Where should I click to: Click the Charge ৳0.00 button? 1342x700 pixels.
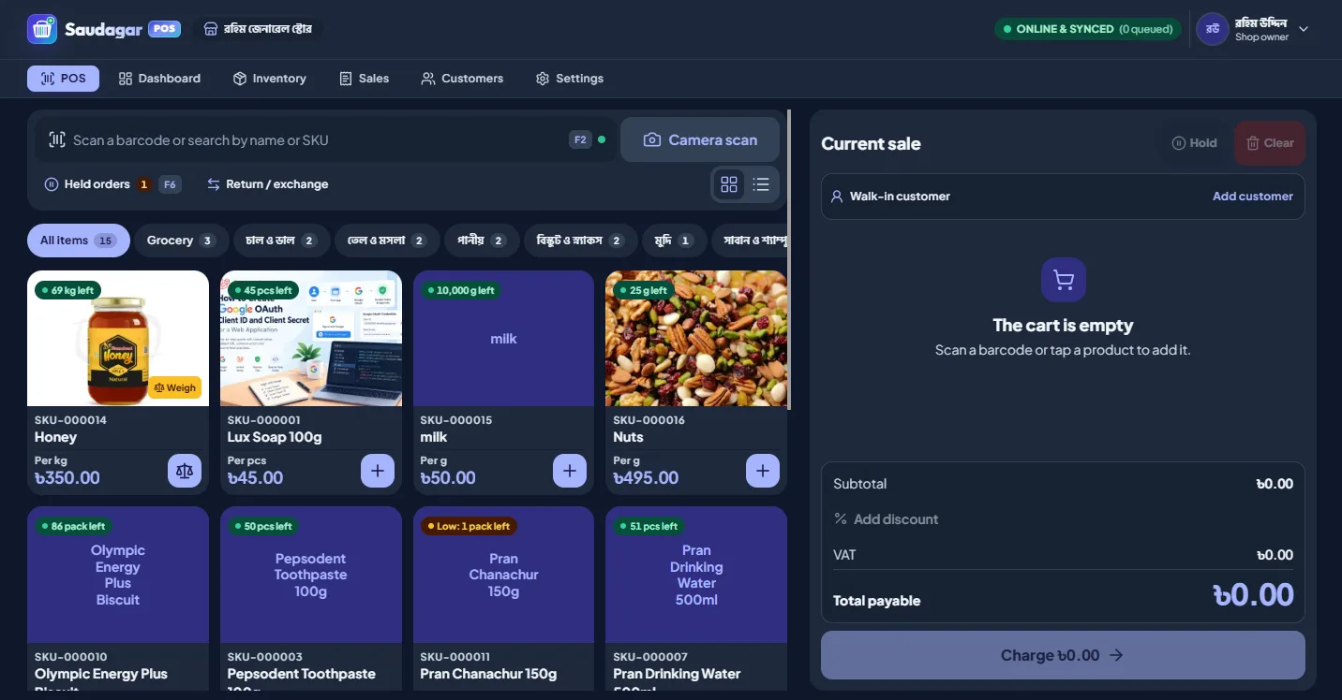coord(1063,655)
